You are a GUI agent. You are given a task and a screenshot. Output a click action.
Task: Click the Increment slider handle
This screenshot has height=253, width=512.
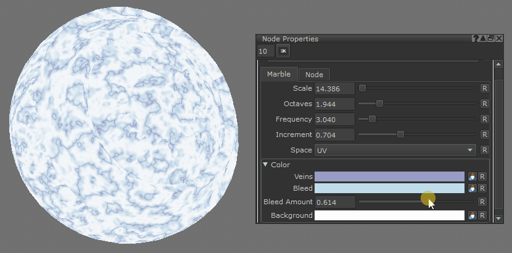click(400, 134)
